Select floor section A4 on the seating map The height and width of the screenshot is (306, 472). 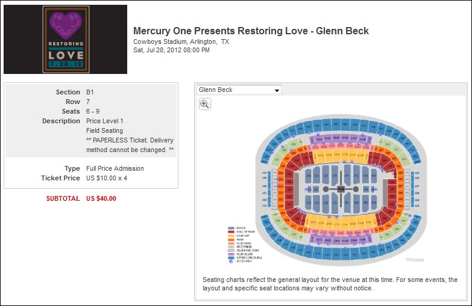click(373, 176)
